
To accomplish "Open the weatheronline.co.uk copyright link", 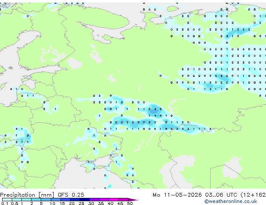I will coord(230,201).
